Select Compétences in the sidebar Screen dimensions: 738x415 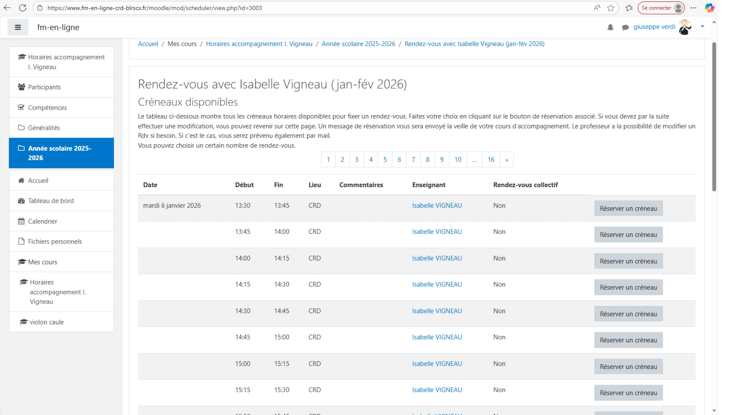click(47, 108)
